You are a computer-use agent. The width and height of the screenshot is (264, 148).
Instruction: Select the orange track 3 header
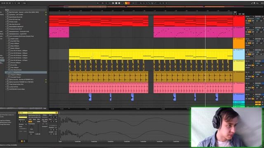[239, 43]
